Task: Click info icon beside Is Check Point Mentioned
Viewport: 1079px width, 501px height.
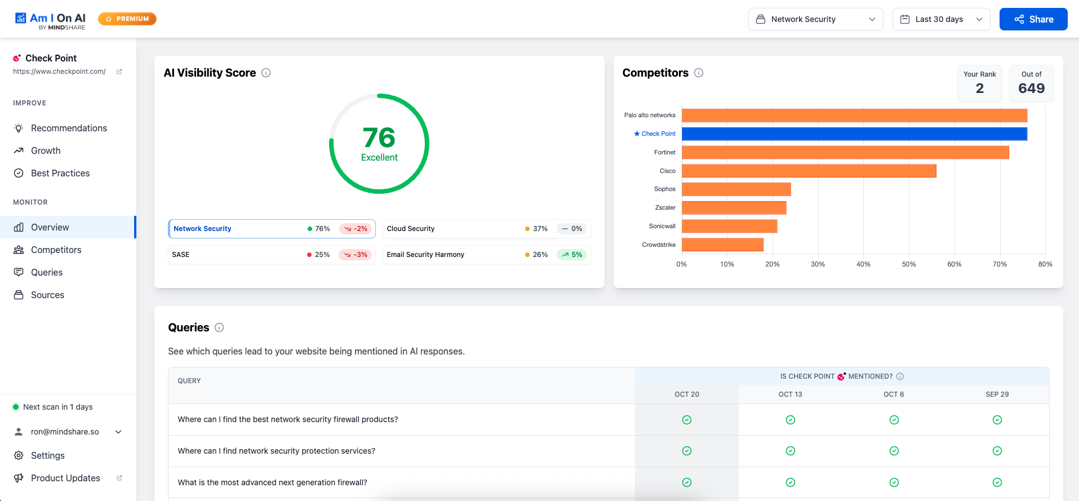Action: [900, 376]
